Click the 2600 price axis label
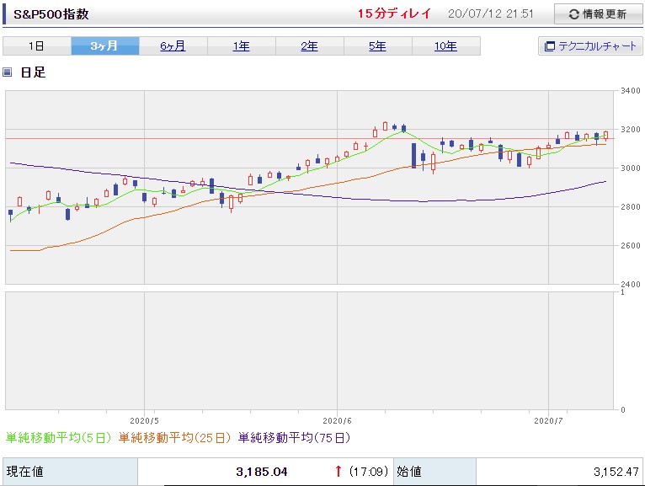This screenshot has width=645, height=486. coord(630,246)
